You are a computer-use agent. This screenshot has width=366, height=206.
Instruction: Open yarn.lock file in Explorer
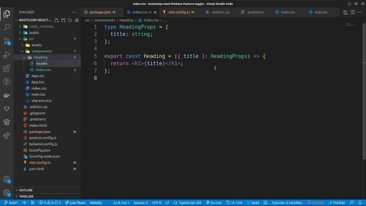coord(37,169)
